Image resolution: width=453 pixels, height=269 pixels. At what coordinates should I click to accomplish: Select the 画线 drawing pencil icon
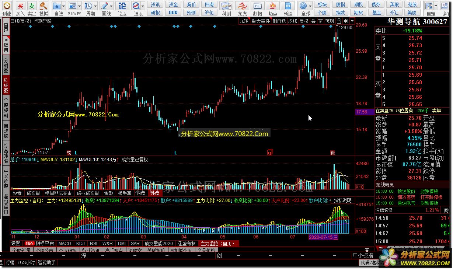tap(104, 6)
